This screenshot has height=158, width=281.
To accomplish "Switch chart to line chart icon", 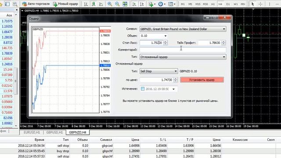I will point(101,4).
